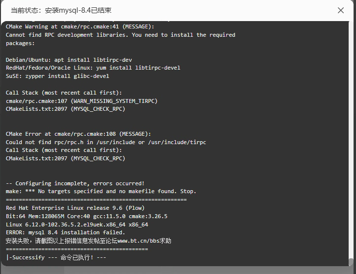Click the '|-Successify --- 命令已执行' final line
The image size is (356, 274).
56,257
